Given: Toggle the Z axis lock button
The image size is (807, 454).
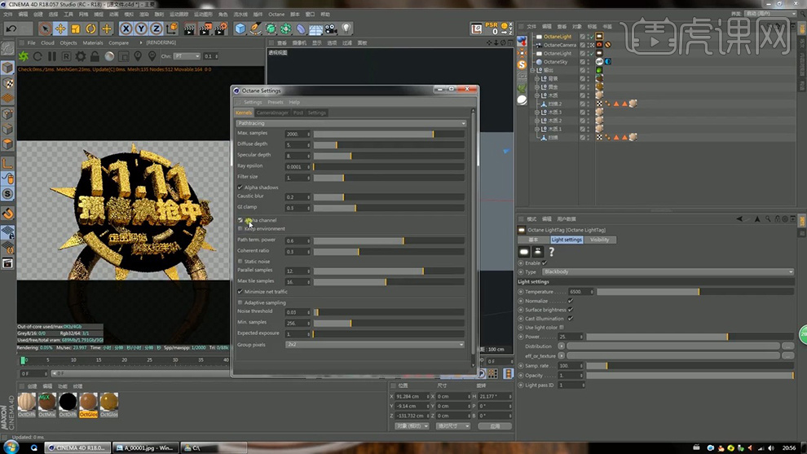Looking at the screenshot, I should [x=157, y=29].
